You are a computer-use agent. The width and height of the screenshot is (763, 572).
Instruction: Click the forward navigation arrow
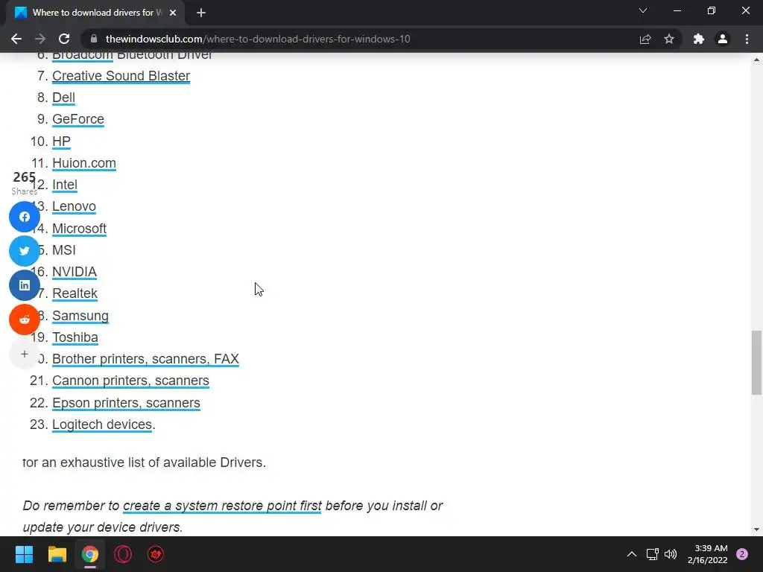pos(40,39)
